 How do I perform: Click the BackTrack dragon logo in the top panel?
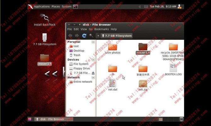[31, 7]
